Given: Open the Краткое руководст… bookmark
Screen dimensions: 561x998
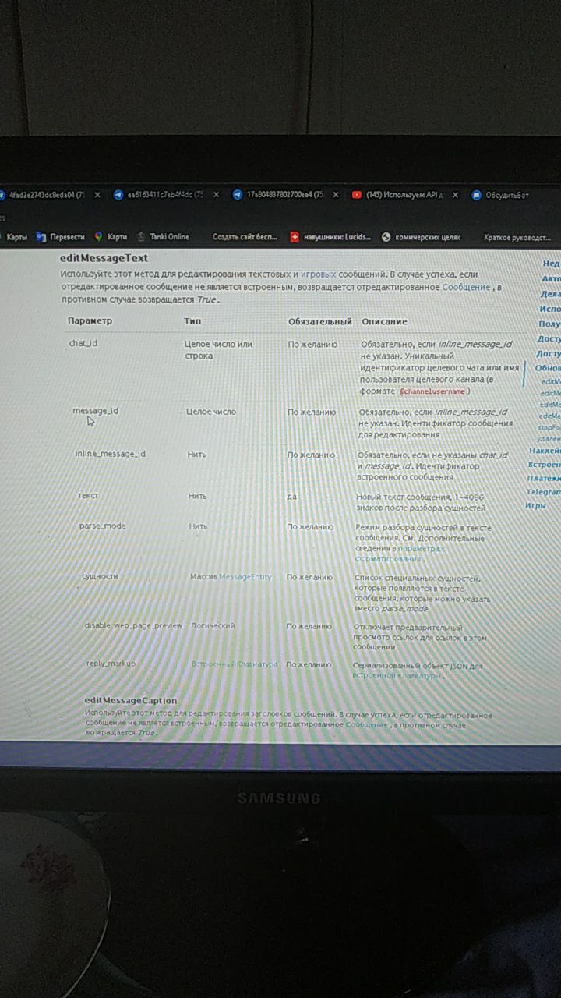Looking at the screenshot, I should click(x=517, y=237).
